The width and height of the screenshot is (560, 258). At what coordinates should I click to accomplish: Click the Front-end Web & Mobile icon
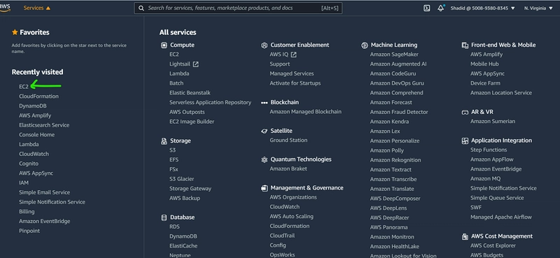click(x=465, y=45)
